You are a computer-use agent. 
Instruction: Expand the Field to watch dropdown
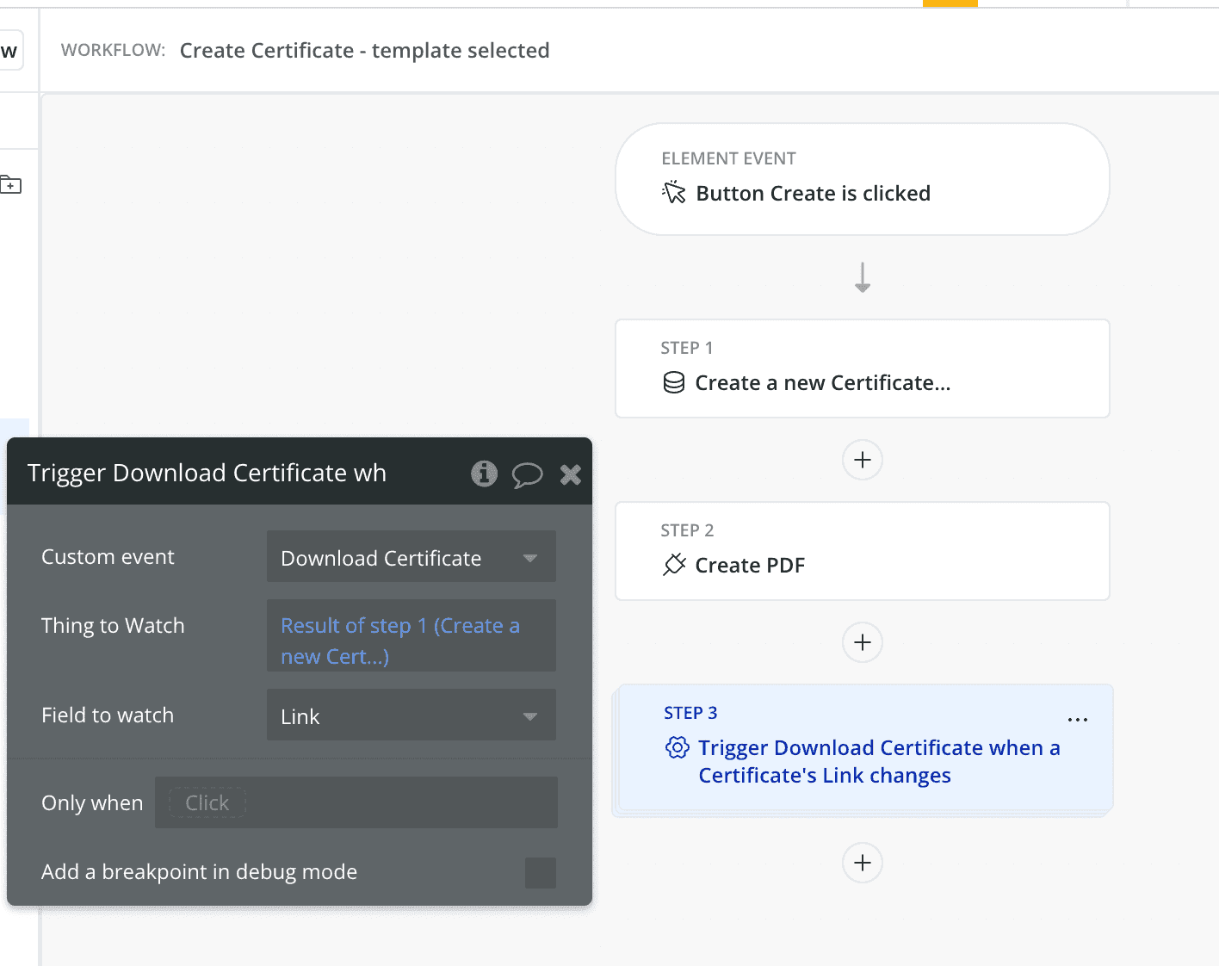tap(411, 715)
